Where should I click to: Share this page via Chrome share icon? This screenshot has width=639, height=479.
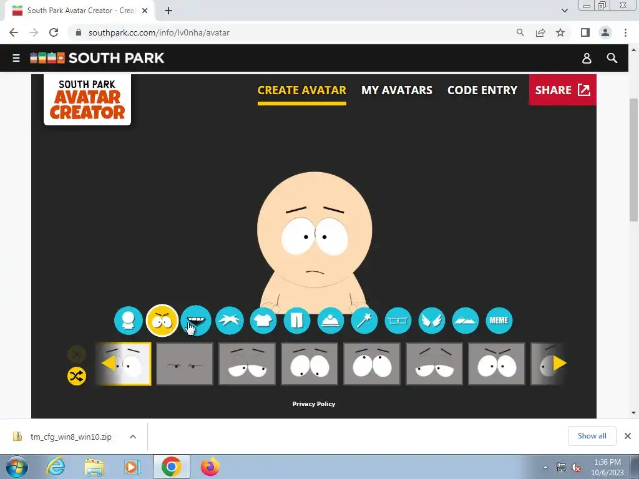coord(540,32)
